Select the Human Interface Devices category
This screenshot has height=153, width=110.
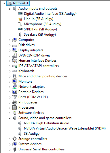click(37, 61)
